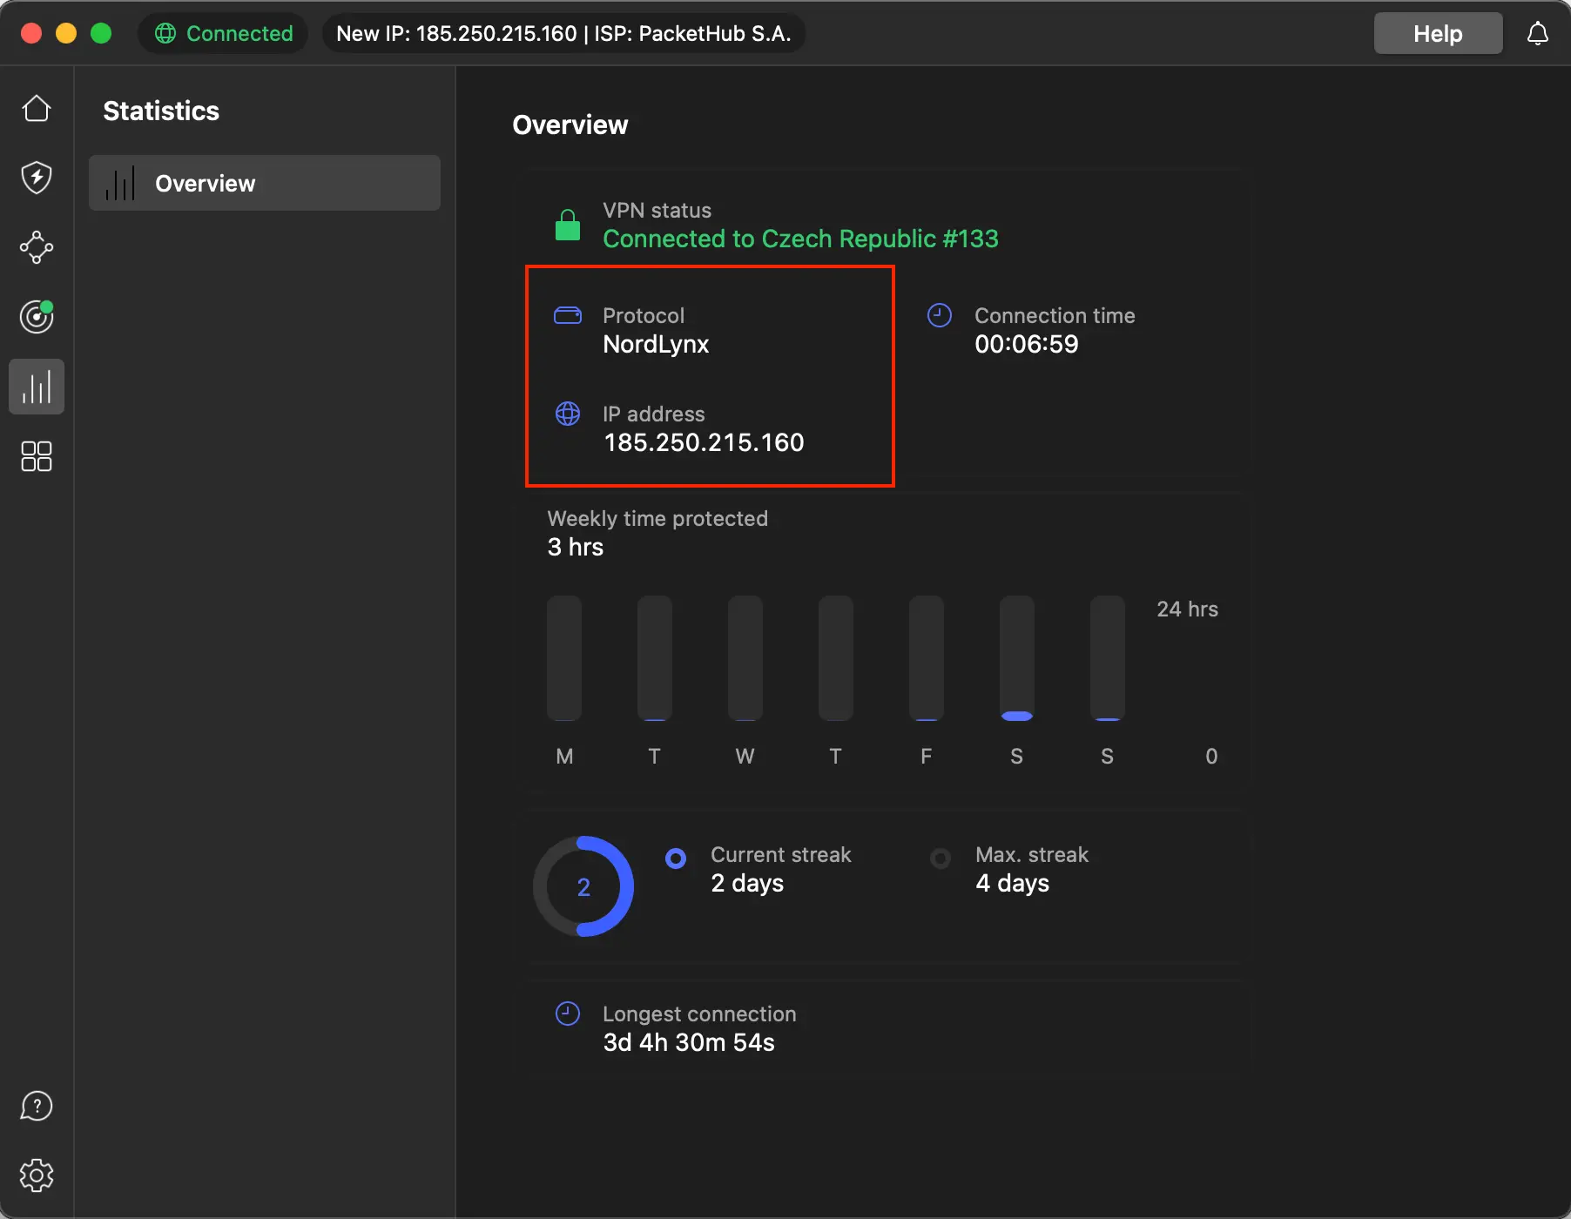Open the Settings gear icon

pos(37,1175)
